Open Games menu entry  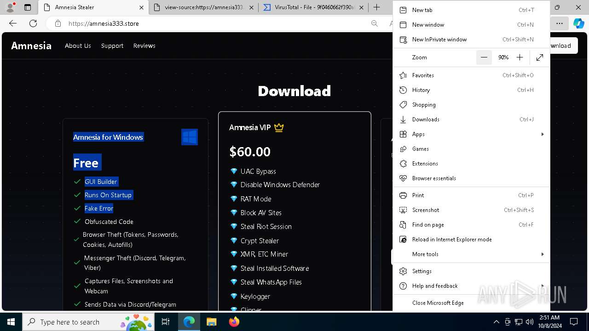[x=471, y=149]
